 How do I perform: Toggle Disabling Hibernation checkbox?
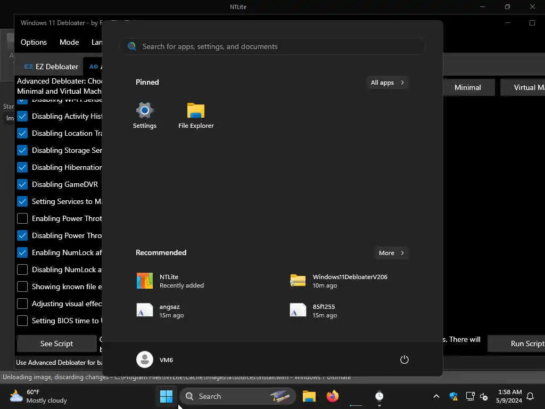click(x=22, y=167)
